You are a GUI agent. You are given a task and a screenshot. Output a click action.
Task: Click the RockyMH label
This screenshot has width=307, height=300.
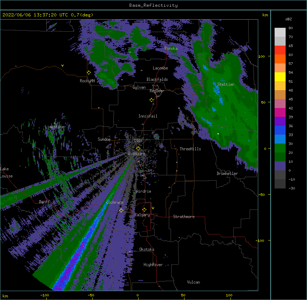pyautogui.click(x=87, y=81)
